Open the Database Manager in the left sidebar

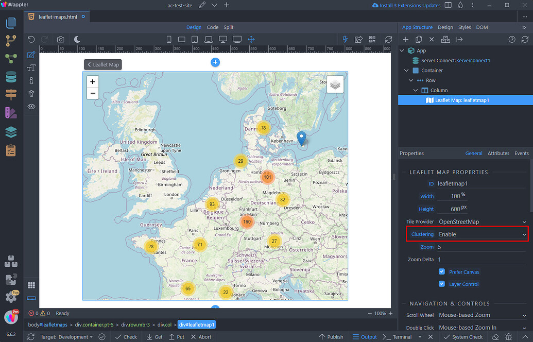tap(11, 76)
